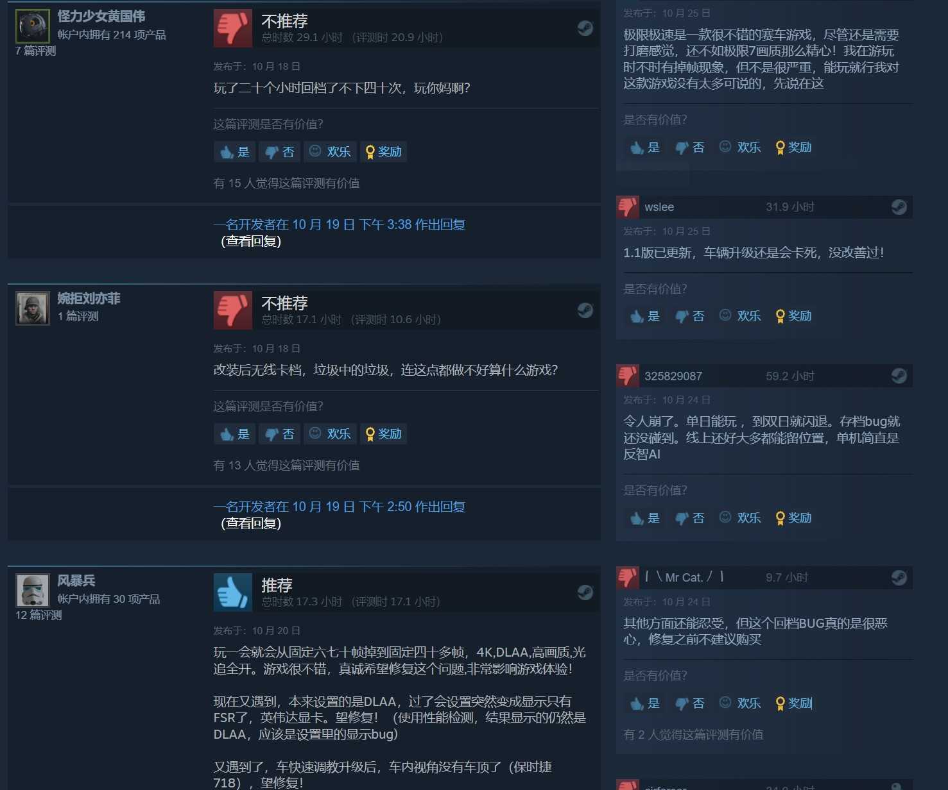This screenshot has height=790, width=948.
Task: Expand developer reply from 下午 3:38
Action: coord(340,224)
